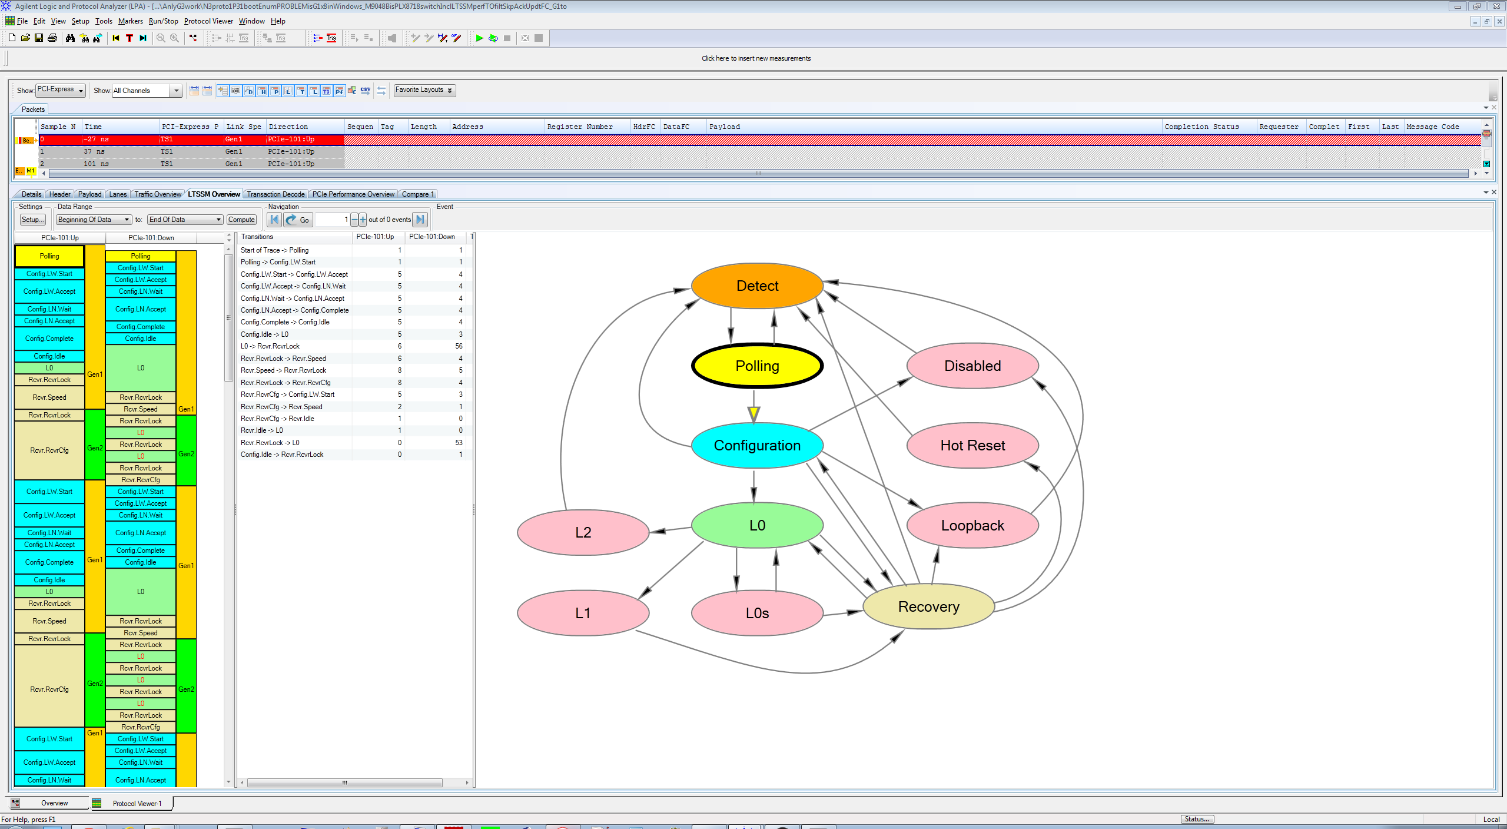Click the Print toolbar icon
Image resolution: width=1507 pixels, height=829 pixels.
point(52,38)
